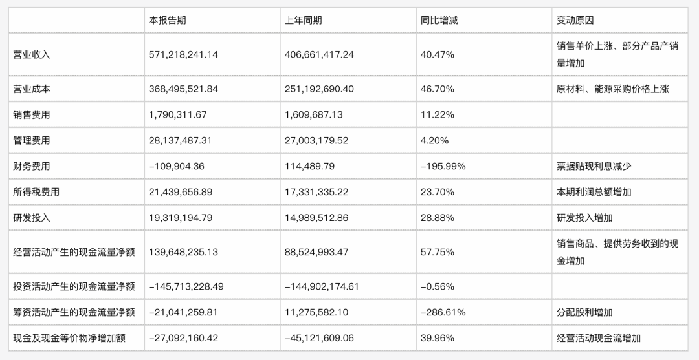Select the 票据贴现利息减少 reason cell
Image resolution: width=699 pixels, height=360 pixels.
(x=594, y=166)
